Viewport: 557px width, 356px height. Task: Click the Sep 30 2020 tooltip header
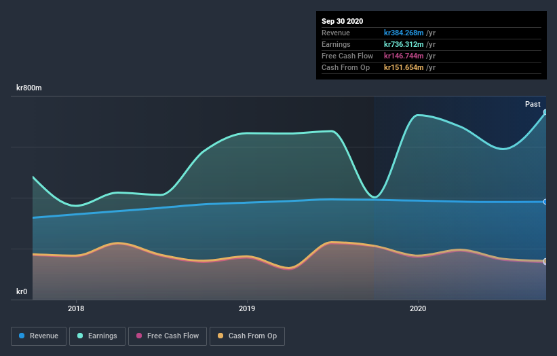[x=342, y=21]
